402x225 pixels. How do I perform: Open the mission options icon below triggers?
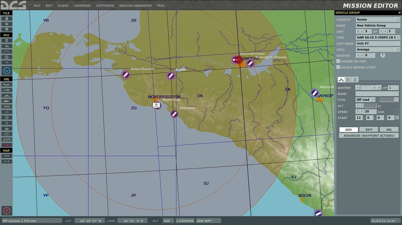(x=7, y=57)
